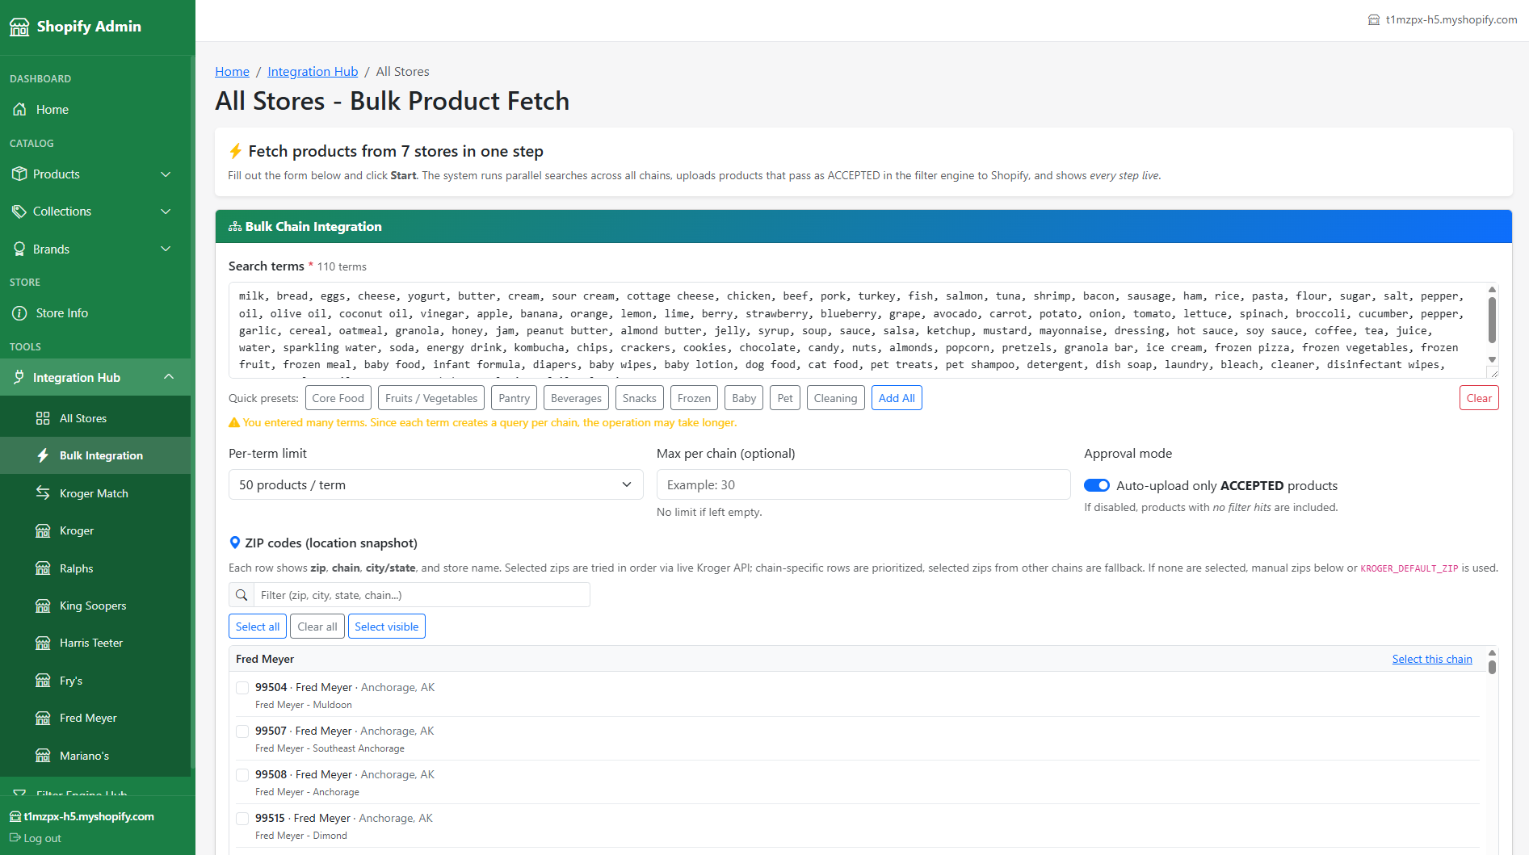Expand the Collections submenu chevron
Image resolution: width=1529 pixels, height=855 pixels.
(166, 212)
